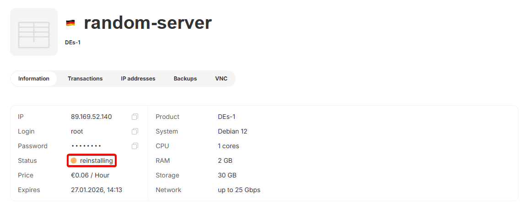Click the DEs-1 subtitle under server name
The height and width of the screenshot is (220, 531).
[73, 43]
